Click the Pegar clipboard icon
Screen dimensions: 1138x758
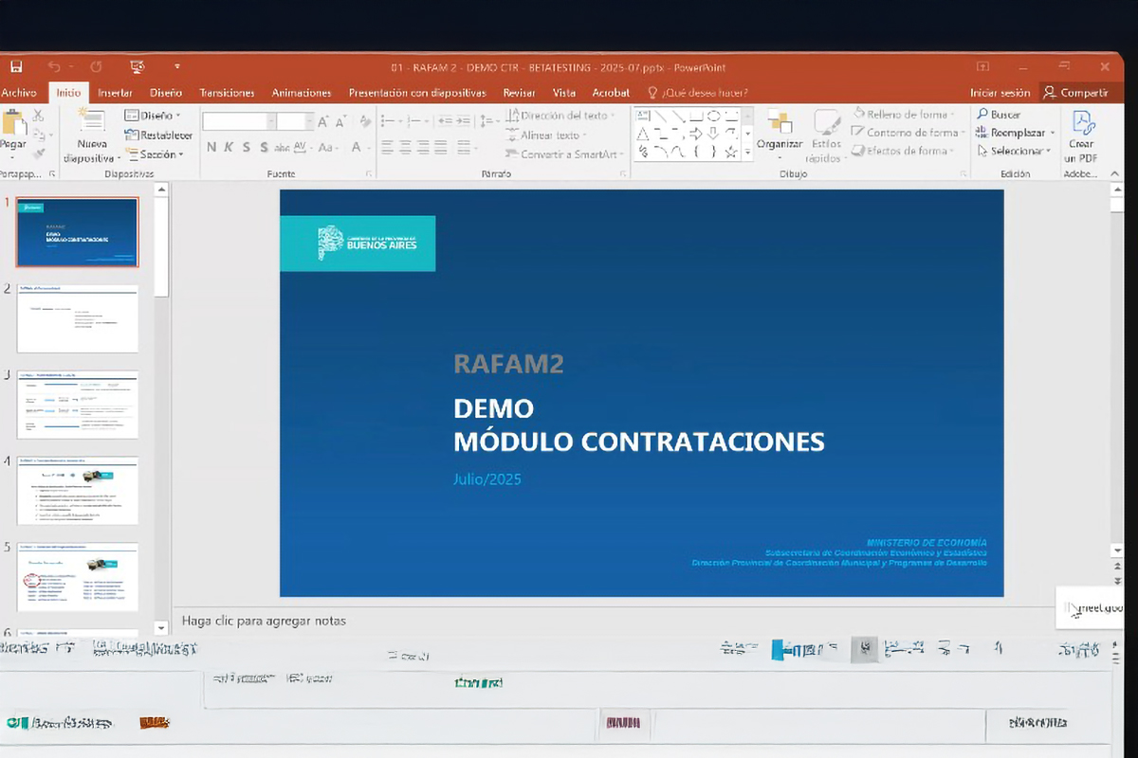(x=13, y=130)
